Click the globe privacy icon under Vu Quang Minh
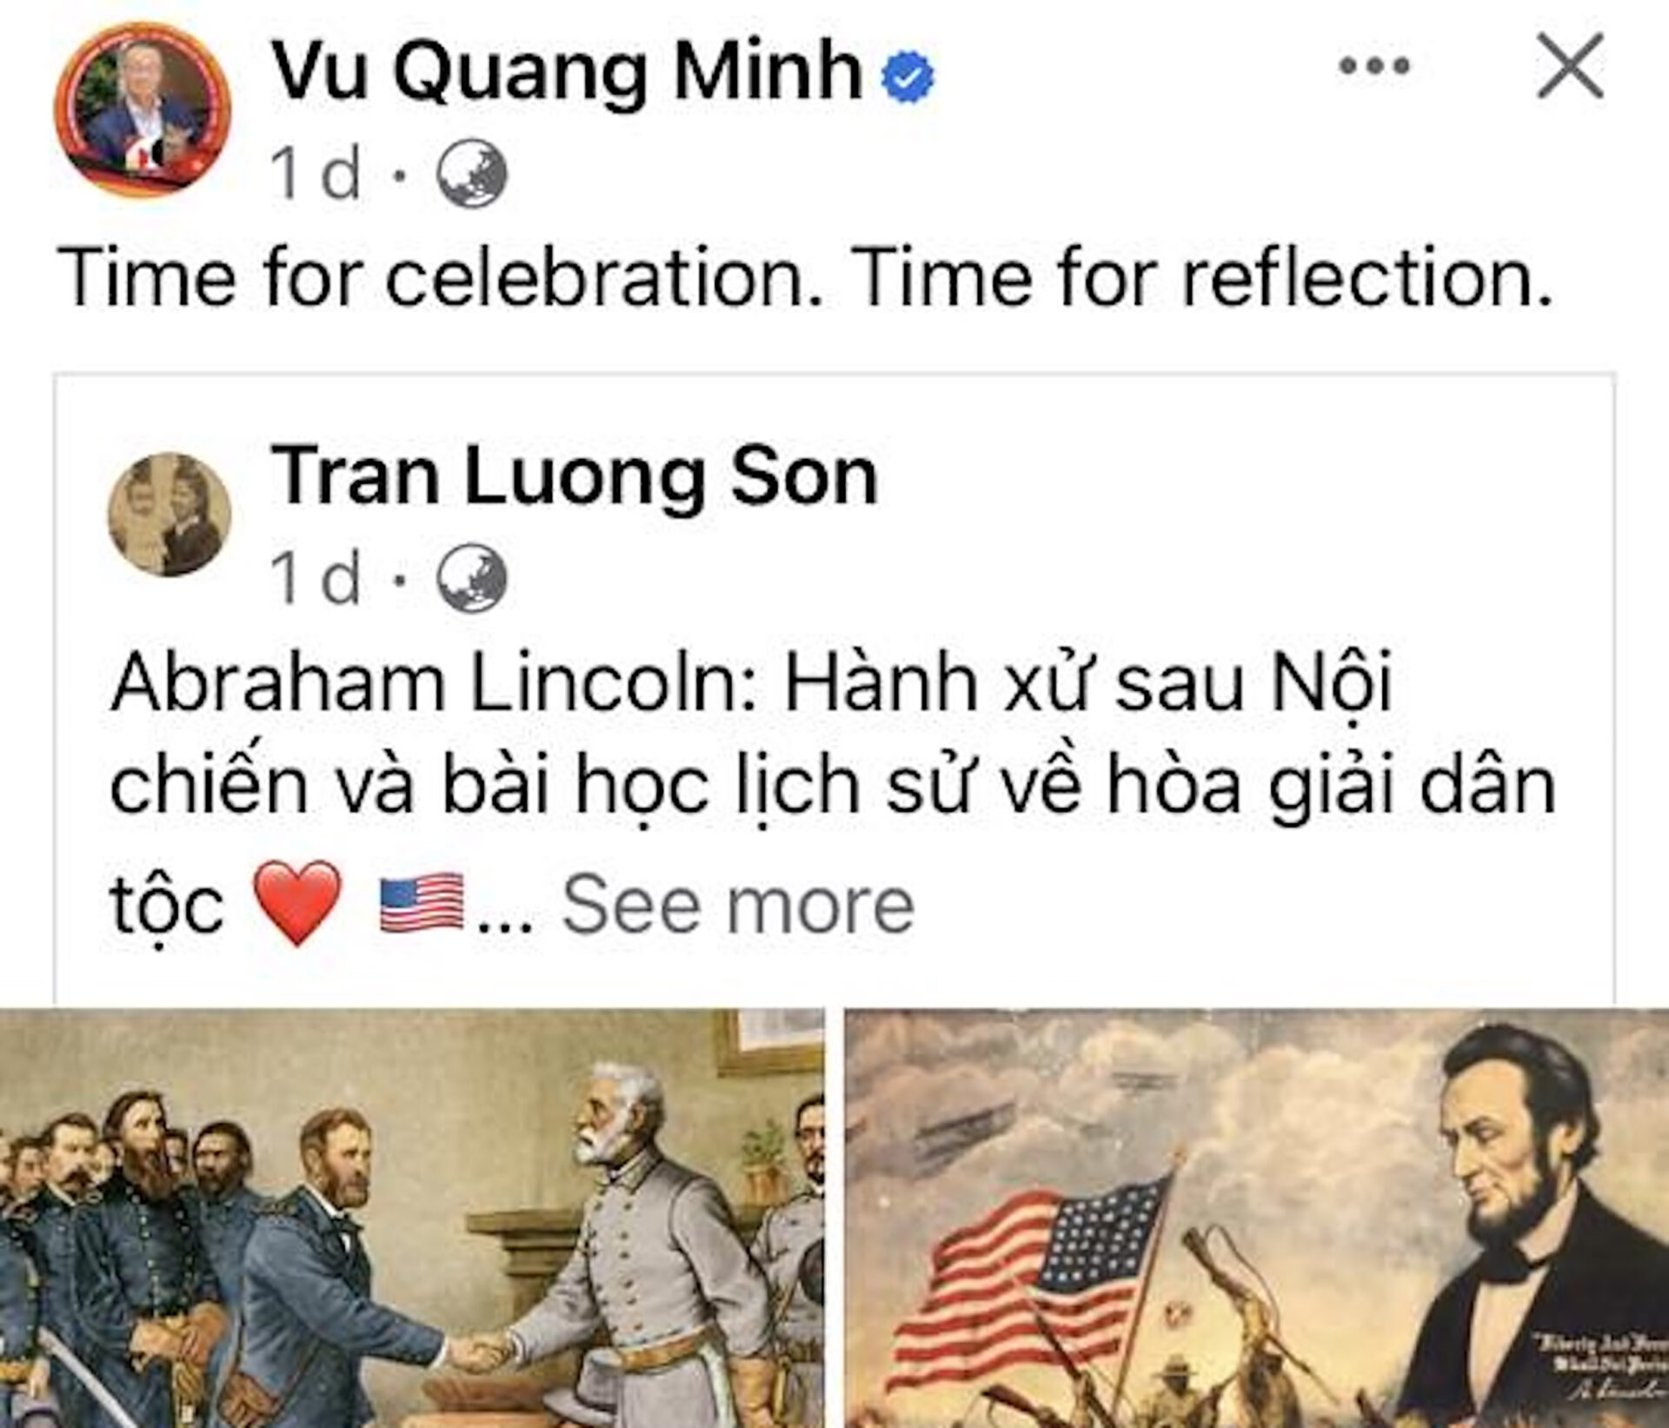The image size is (1669, 1428). (471, 174)
